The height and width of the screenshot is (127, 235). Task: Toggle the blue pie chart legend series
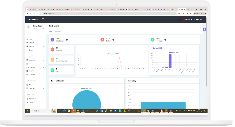(x=83, y=89)
